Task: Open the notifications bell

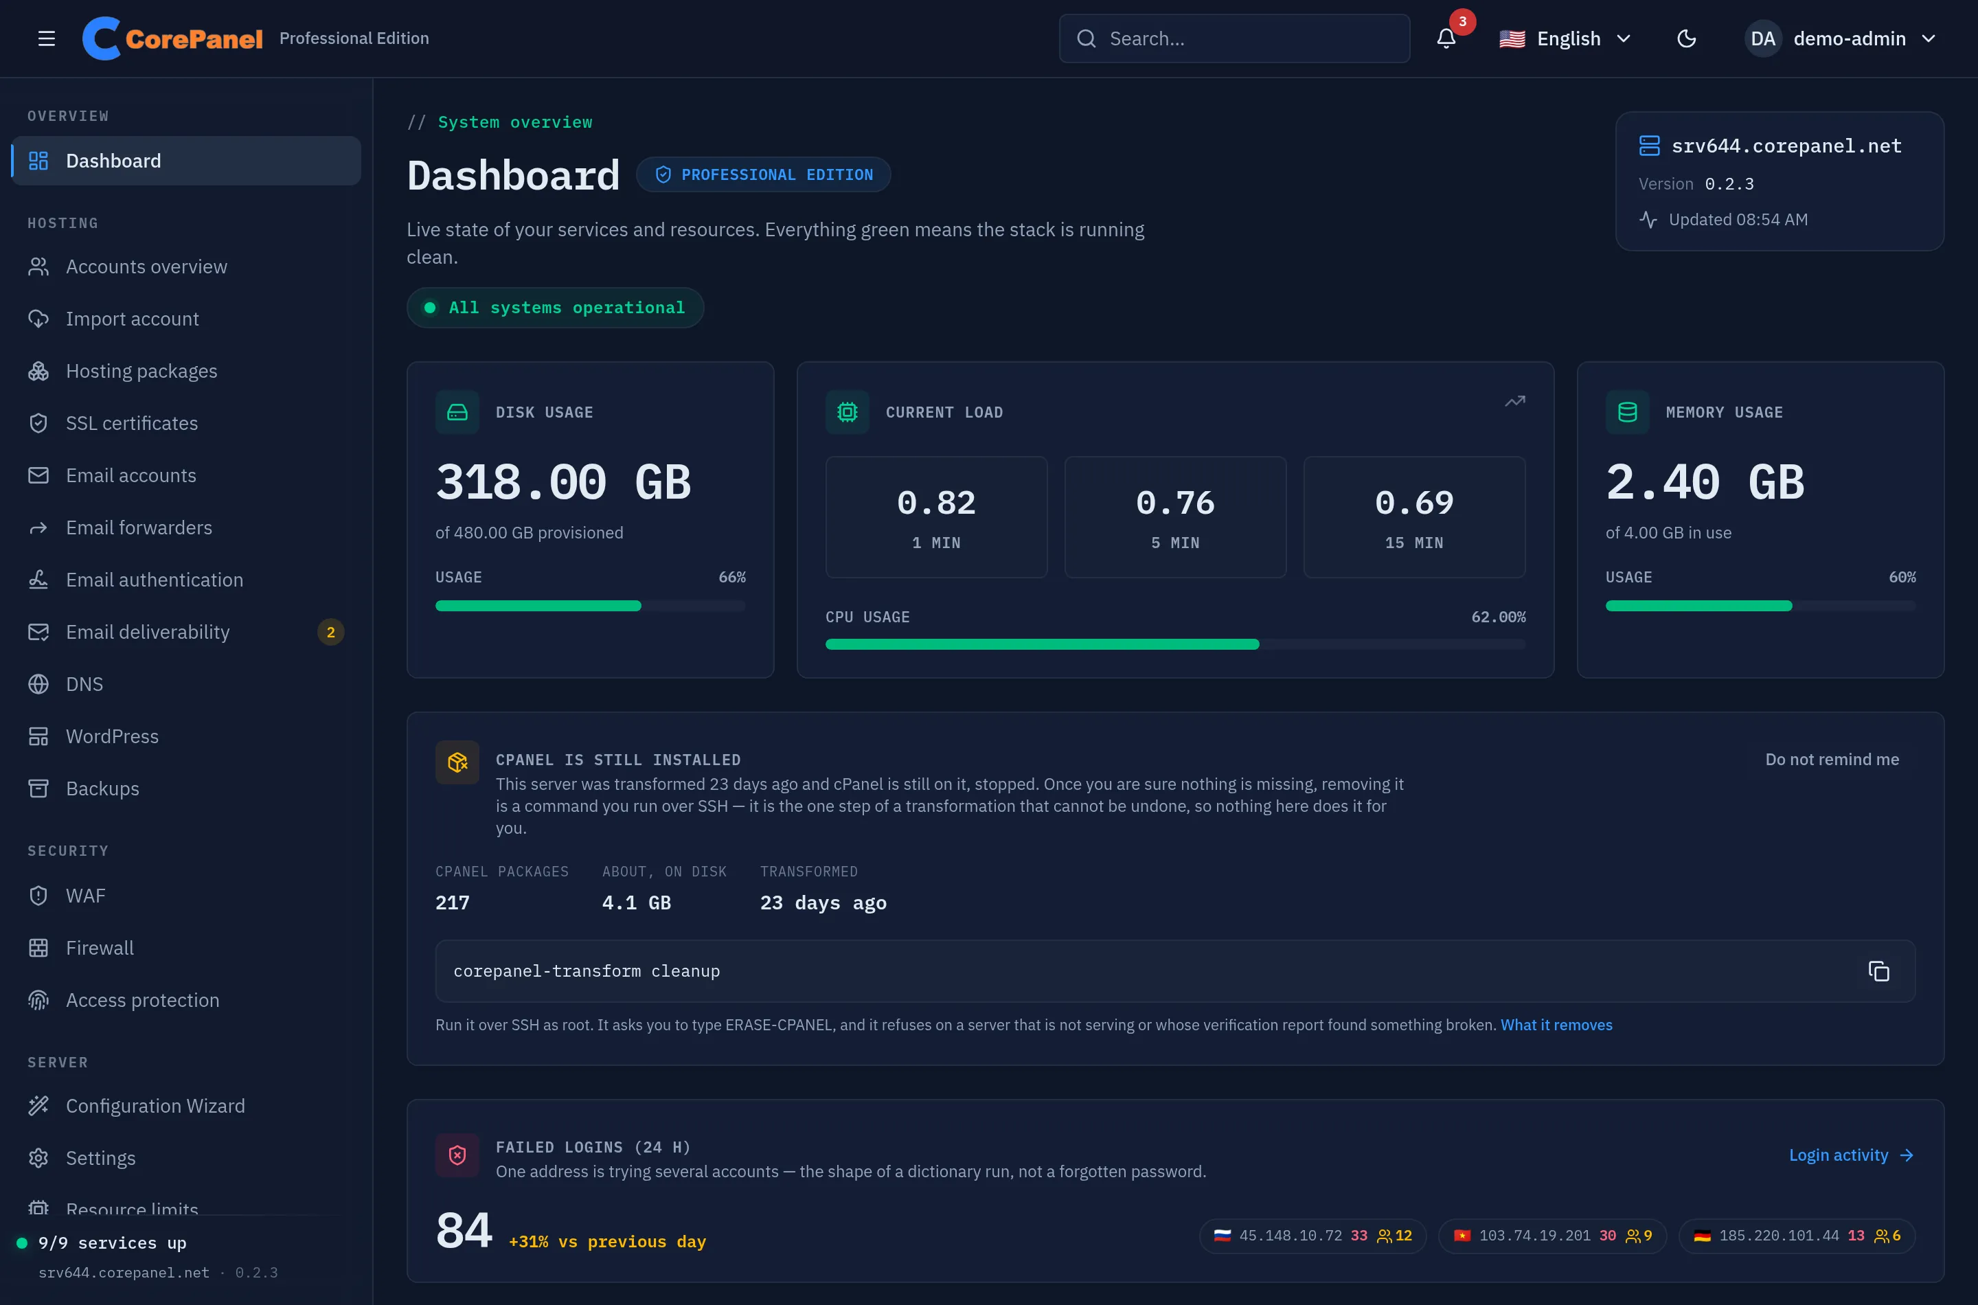Action: coord(1446,38)
